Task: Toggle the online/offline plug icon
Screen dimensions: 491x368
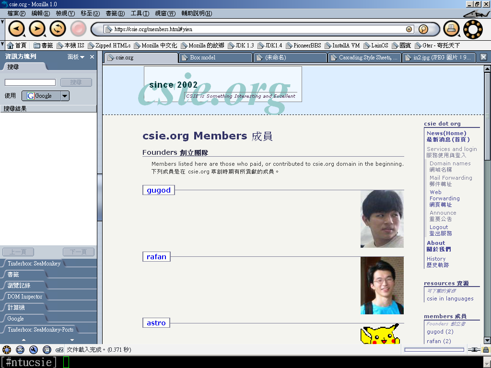Action: 474,349
